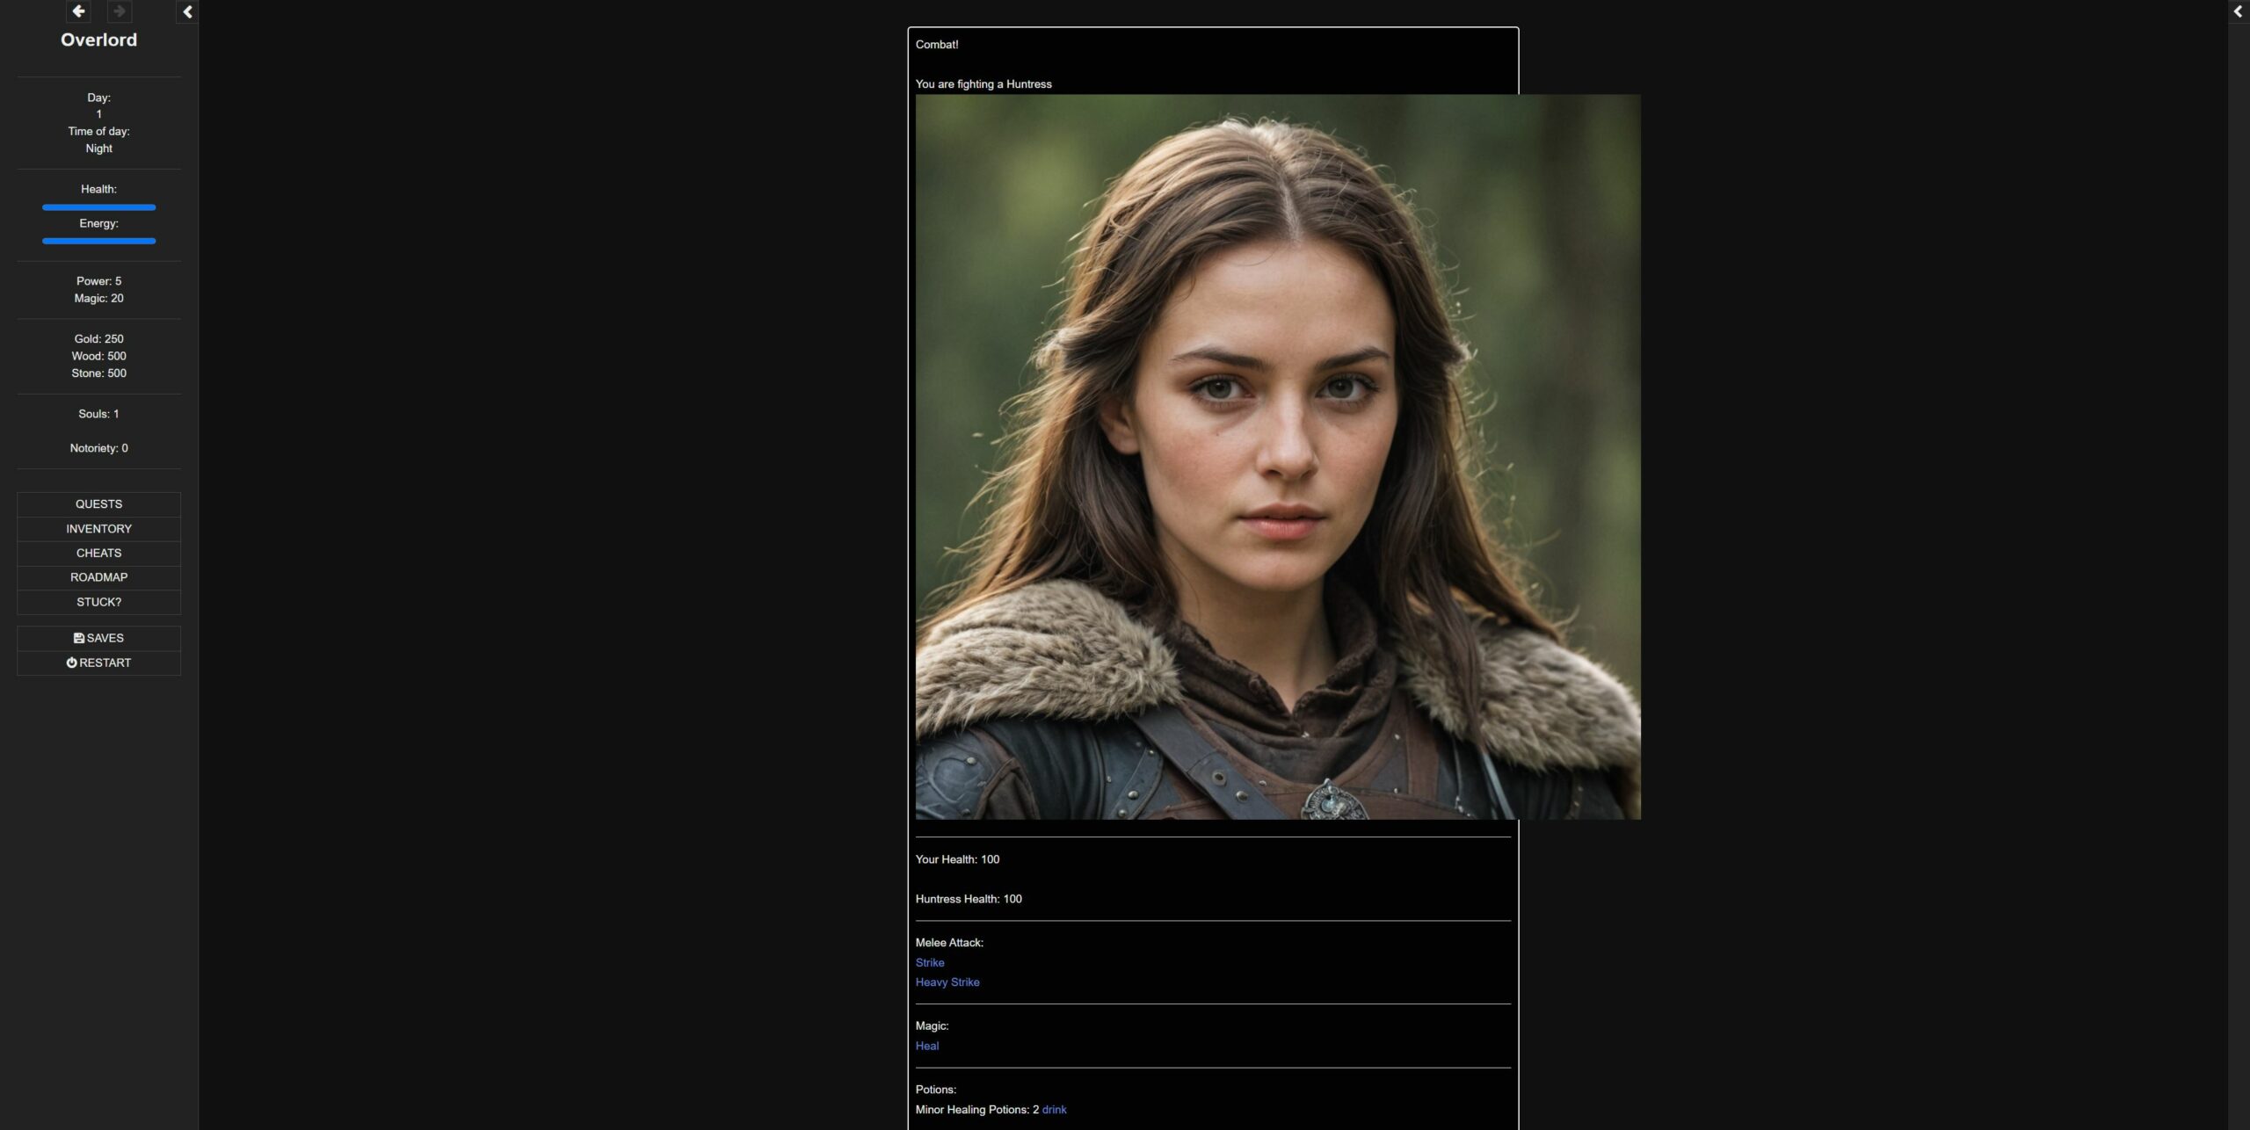Open the INVENTORY menu
2250x1130 pixels.
coord(98,529)
